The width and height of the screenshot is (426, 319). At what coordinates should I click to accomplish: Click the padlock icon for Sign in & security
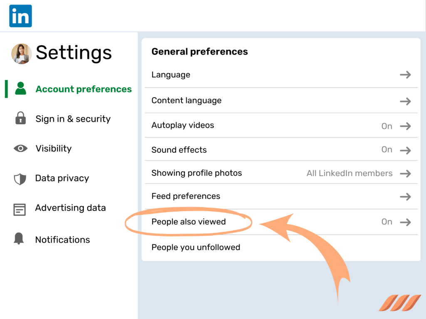pyautogui.click(x=20, y=119)
